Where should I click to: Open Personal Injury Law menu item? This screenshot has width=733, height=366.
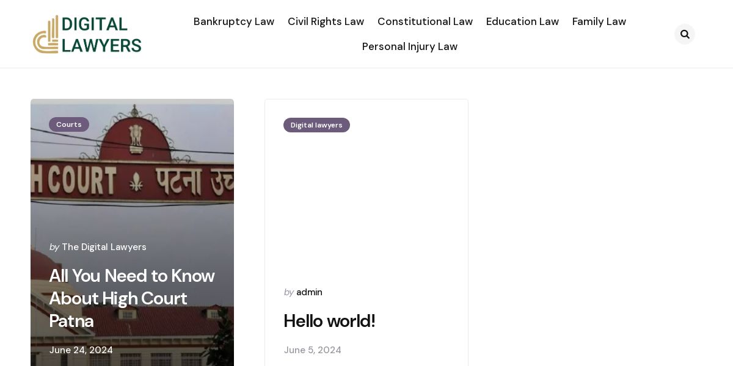tap(410, 46)
